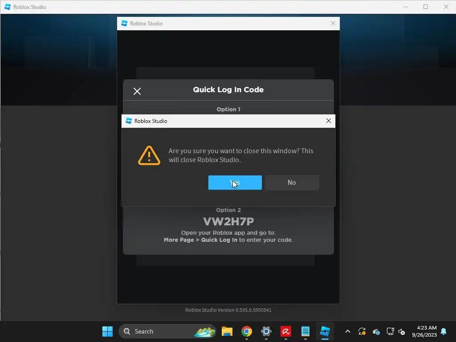Click the sync status tray icon

(362, 331)
